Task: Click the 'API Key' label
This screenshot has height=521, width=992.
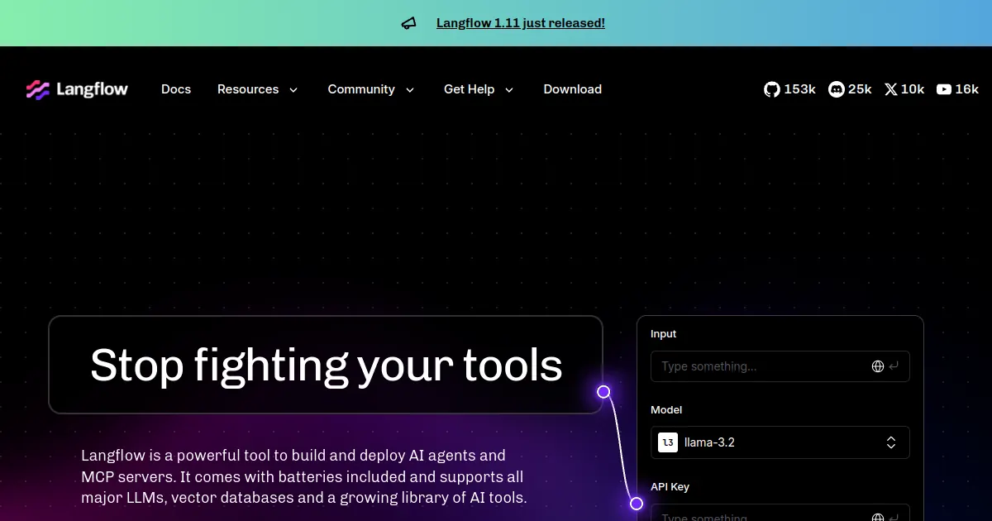Action: click(670, 487)
